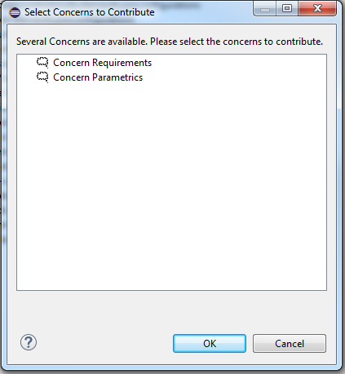The width and height of the screenshot is (345, 374).
Task: Click the 'Select Concerns to Contribute' title text
Action: [90, 12]
